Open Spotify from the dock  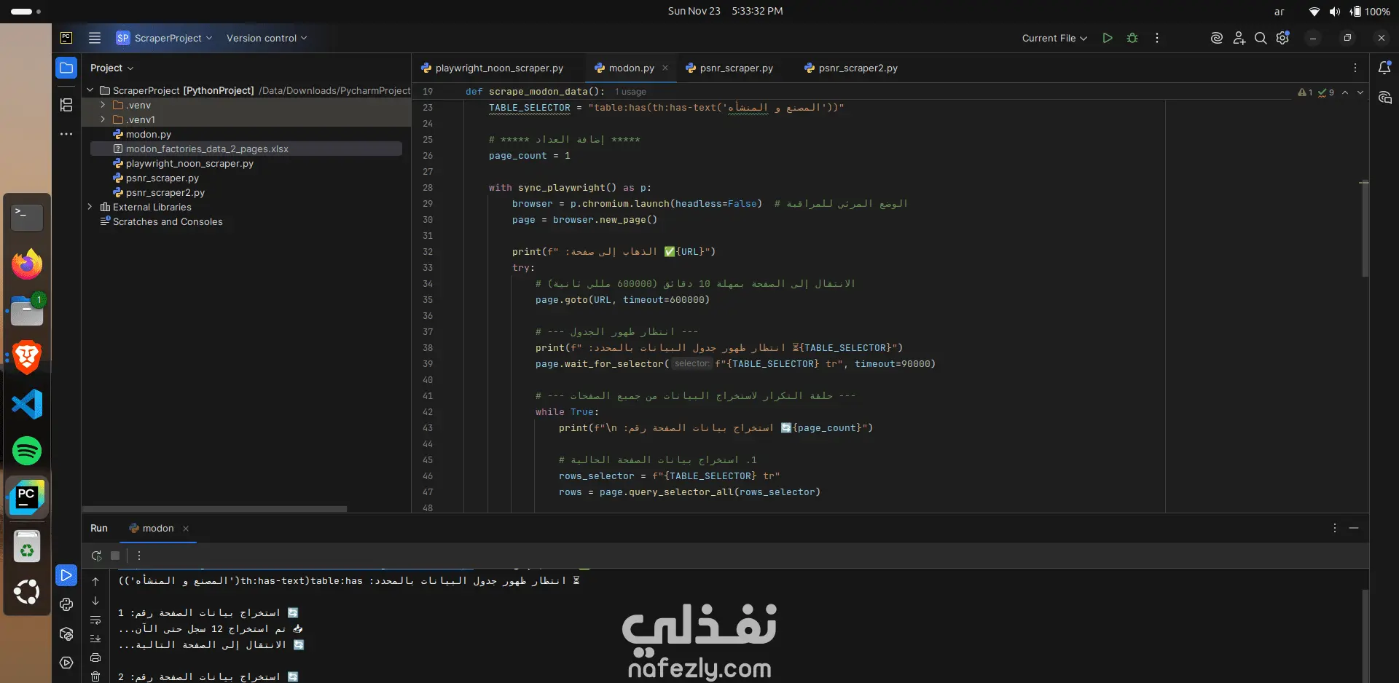click(x=27, y=451)
